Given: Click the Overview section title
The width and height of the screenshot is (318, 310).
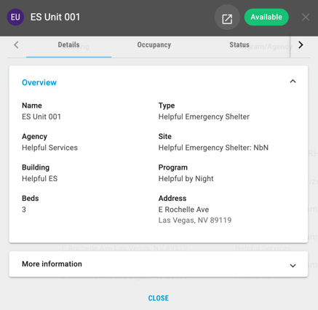Looking at the screenshot, I should (x=39, y=82).
